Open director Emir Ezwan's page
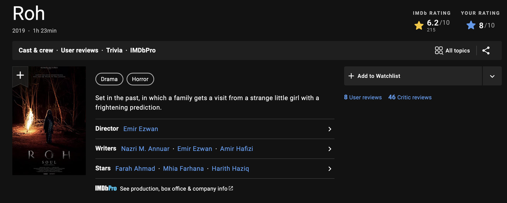The image size is (507, 203). click(x=141, y=129)
